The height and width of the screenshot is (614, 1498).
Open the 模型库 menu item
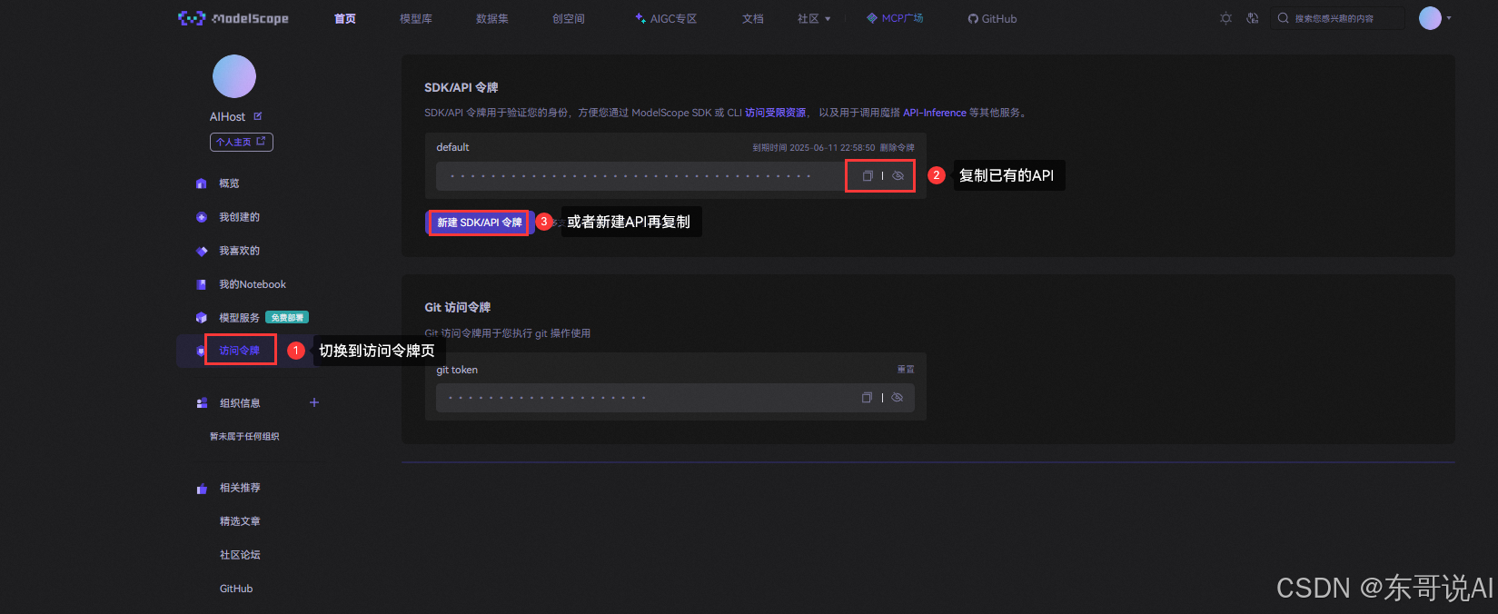pyautogui.click(x=416, y=18)
